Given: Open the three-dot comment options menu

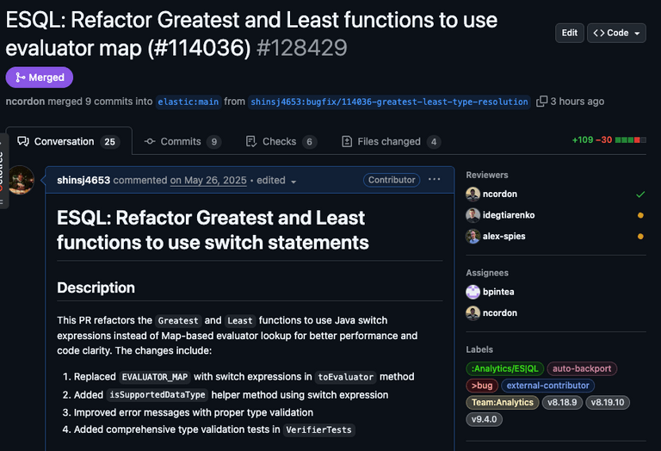Looking at the screenshot, I should [434, 180].
